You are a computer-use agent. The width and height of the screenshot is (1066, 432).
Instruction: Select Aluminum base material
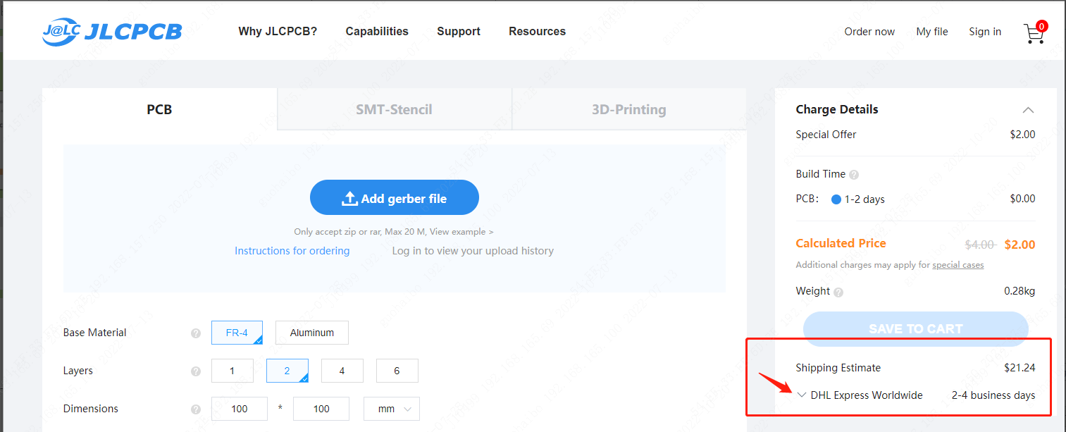(312, 333)
